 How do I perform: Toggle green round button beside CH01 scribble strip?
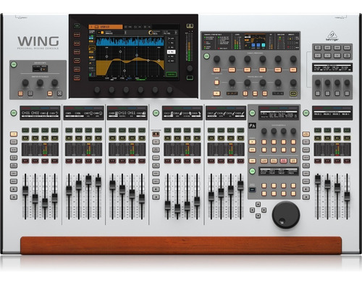point(14,113)
